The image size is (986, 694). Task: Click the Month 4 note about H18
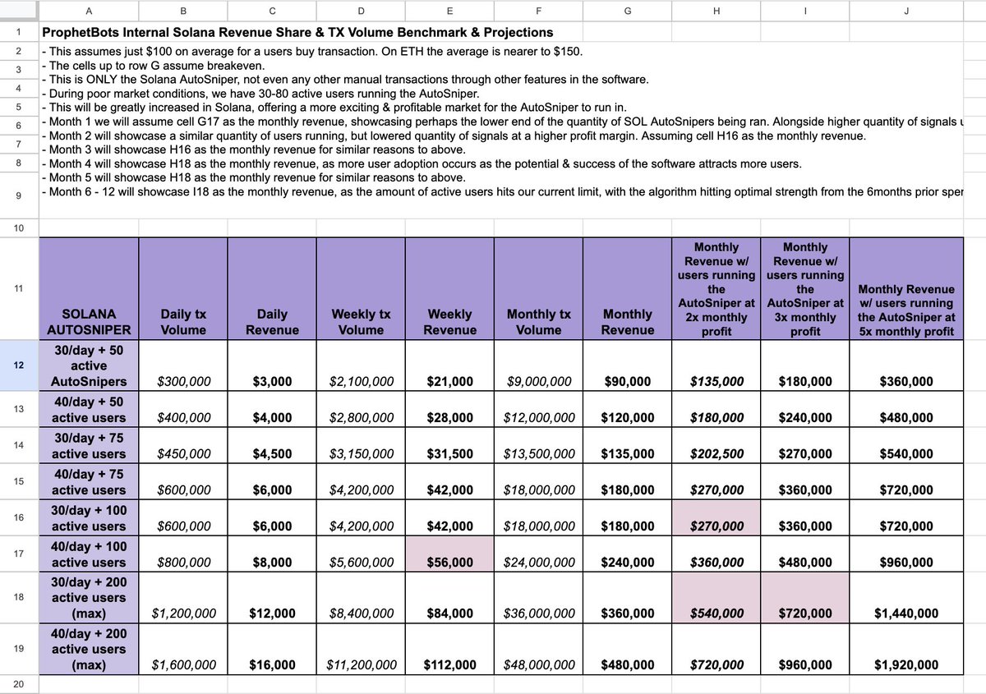421,163
